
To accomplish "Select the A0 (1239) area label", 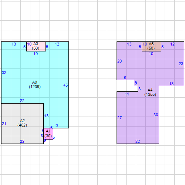I will [35, 84].
